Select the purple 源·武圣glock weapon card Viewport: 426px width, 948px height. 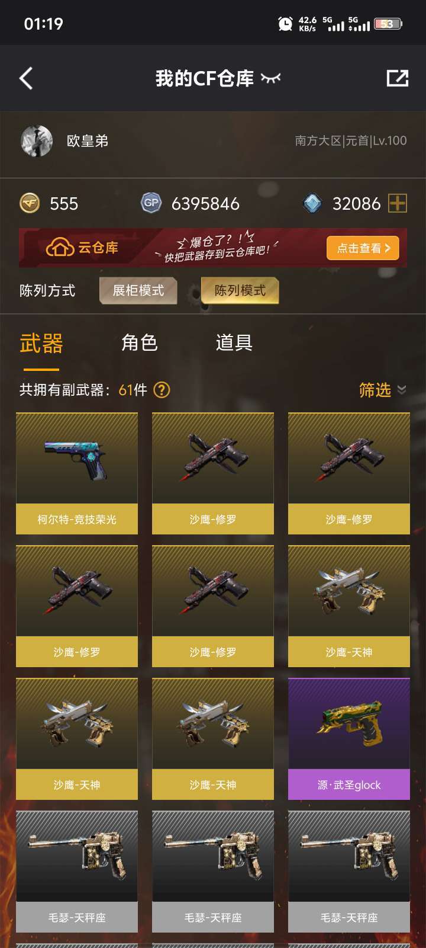(x=349, y=739)
